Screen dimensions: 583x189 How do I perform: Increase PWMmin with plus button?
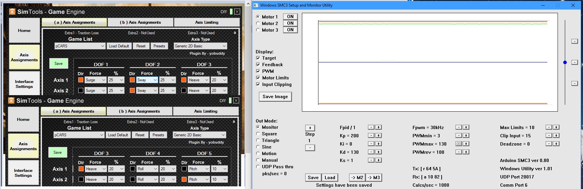[x=466, y=135]
